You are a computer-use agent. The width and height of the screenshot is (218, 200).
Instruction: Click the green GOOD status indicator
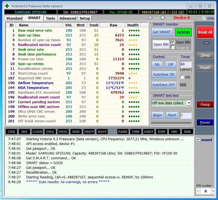[183, 32]
